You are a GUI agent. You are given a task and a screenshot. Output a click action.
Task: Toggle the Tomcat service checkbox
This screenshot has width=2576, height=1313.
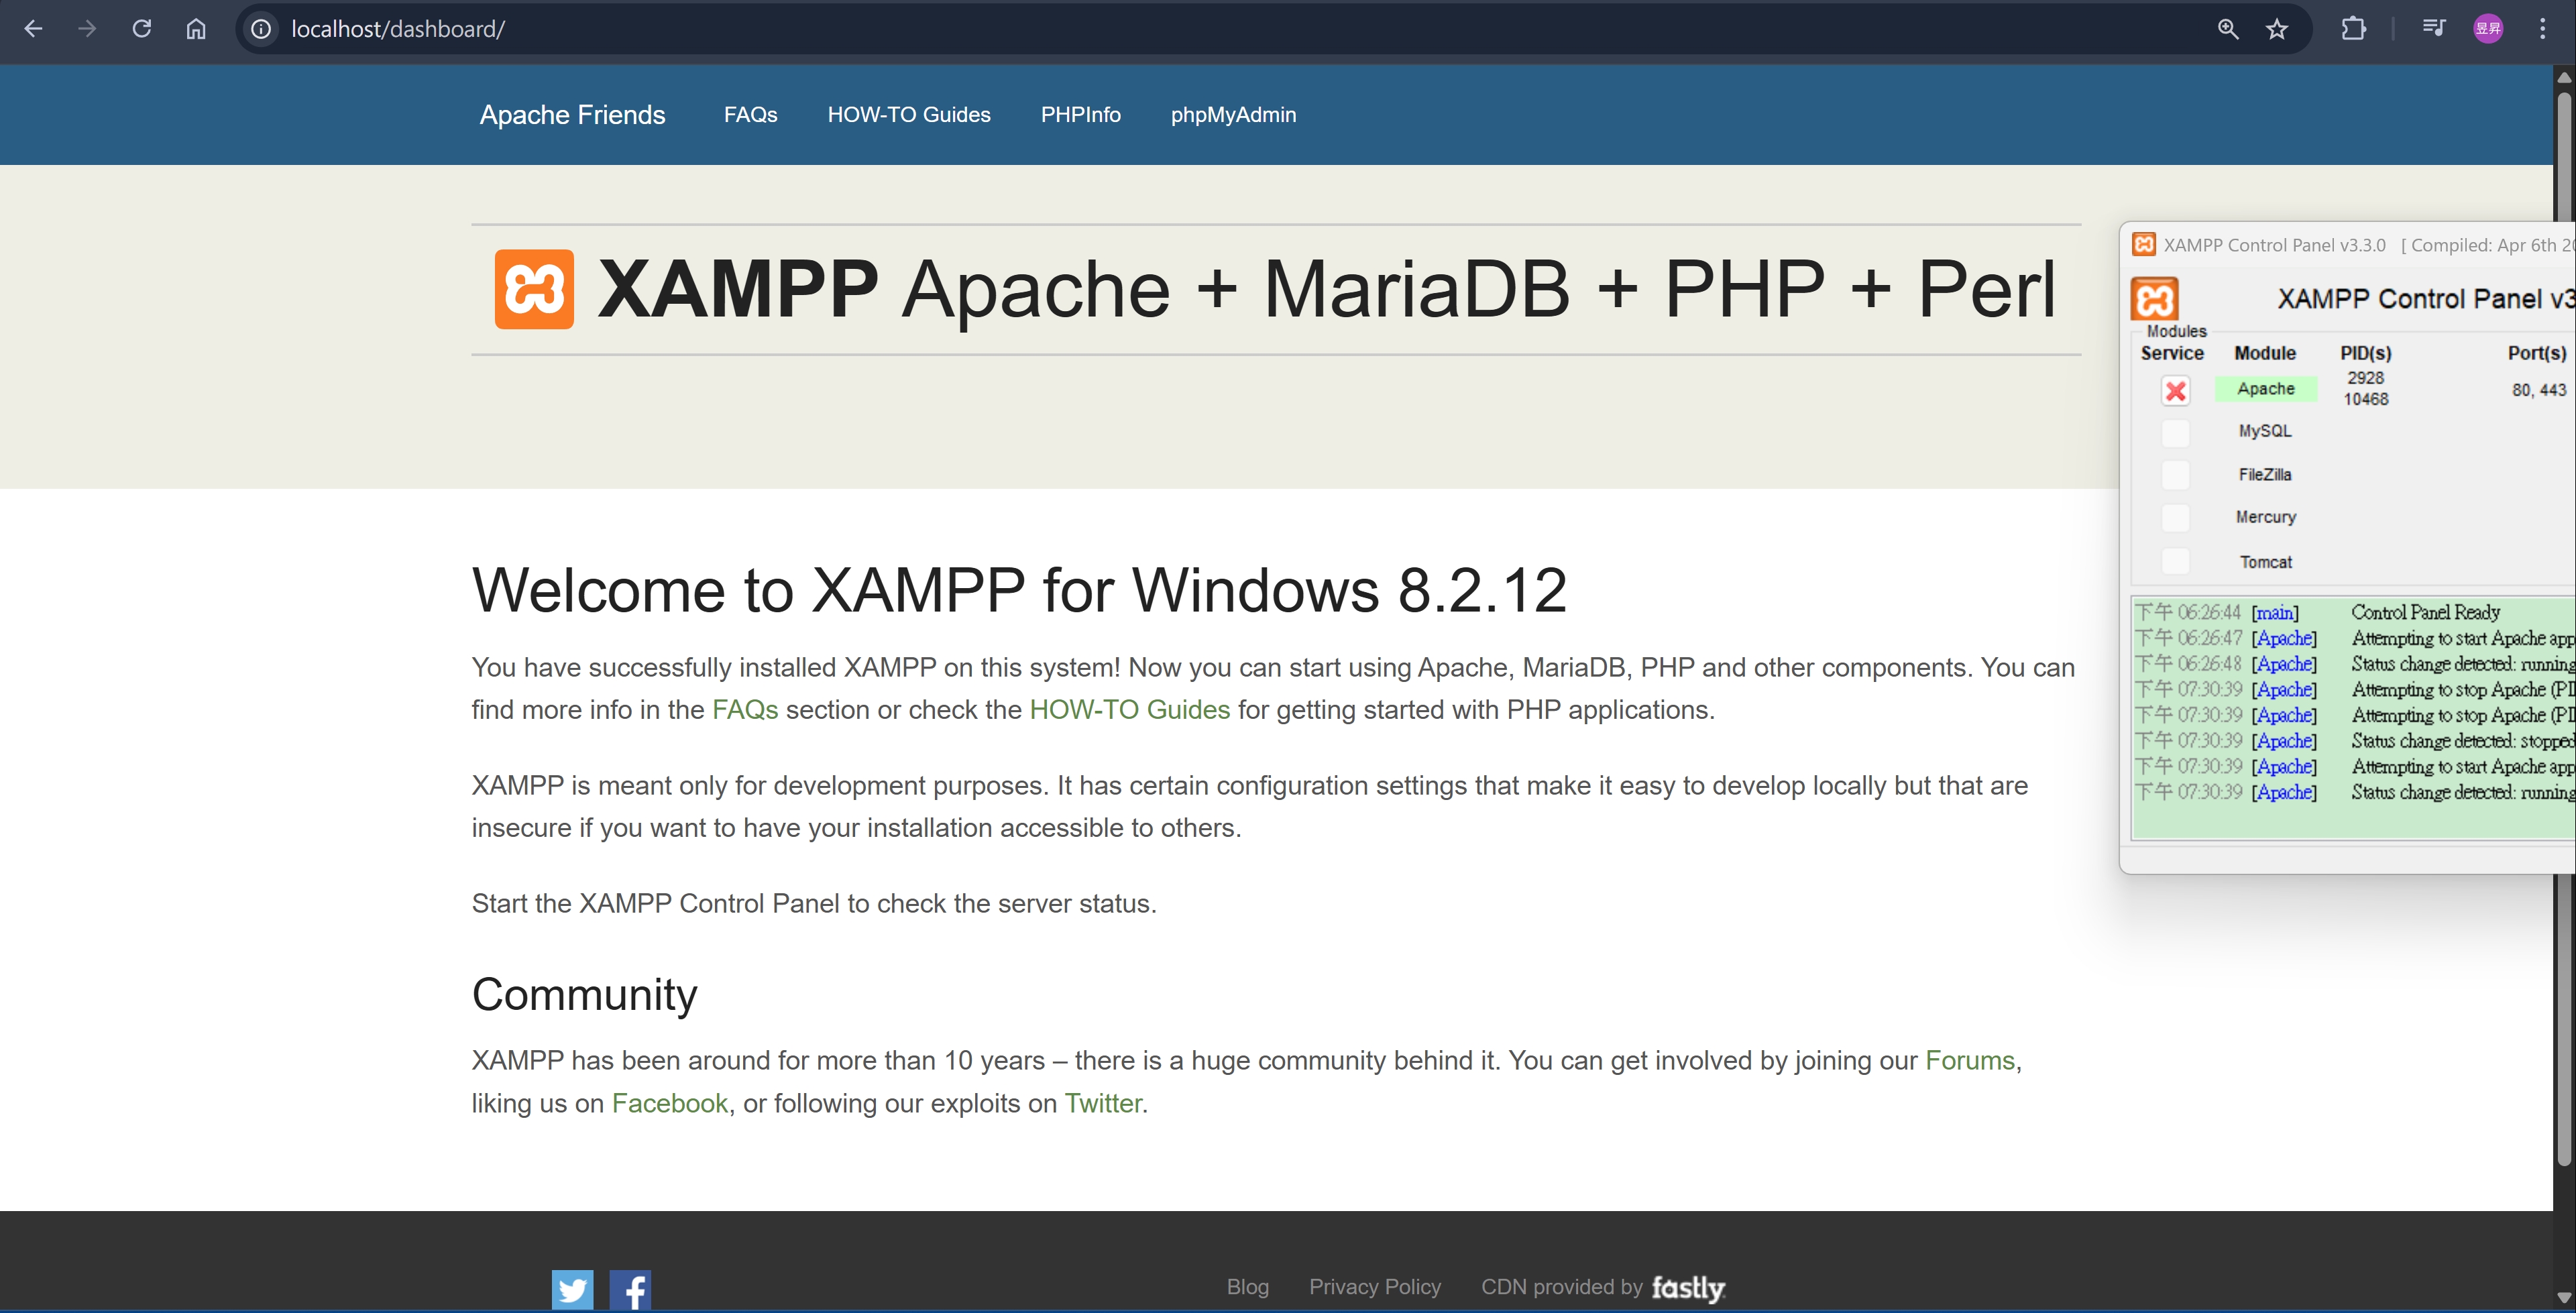click(x=2175, y=561)
